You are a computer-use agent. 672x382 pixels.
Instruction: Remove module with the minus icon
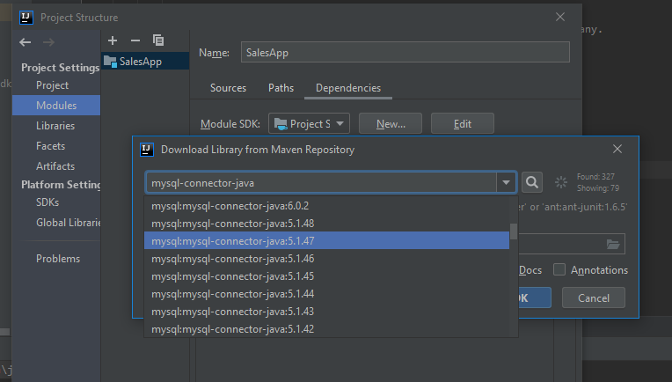click(x=135, y=40)
